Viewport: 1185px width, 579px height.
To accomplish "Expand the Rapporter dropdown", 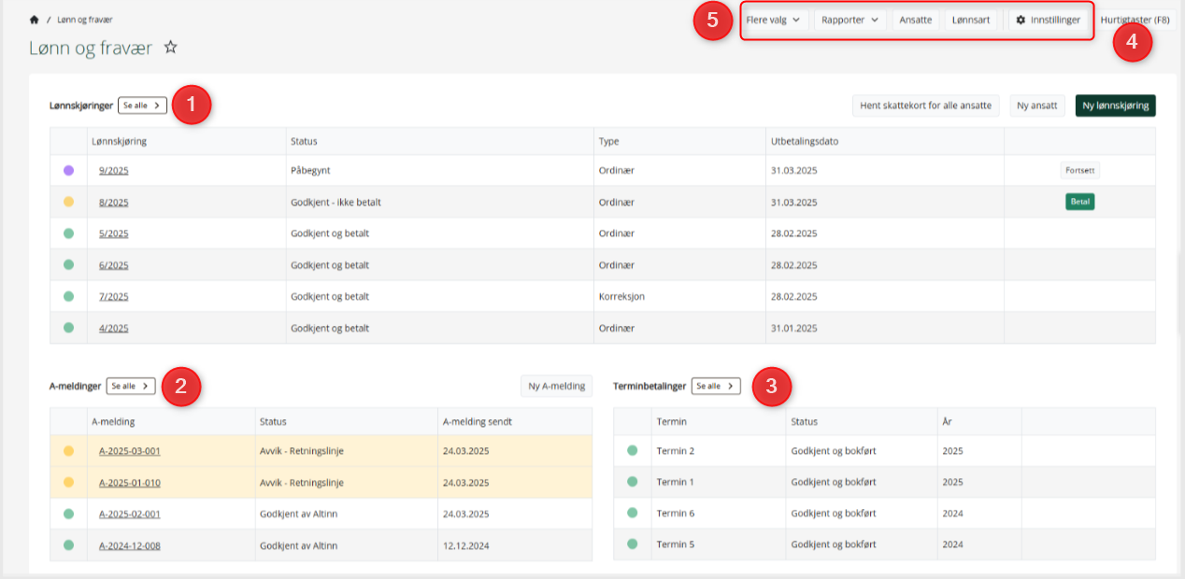I will click(850, 20).
